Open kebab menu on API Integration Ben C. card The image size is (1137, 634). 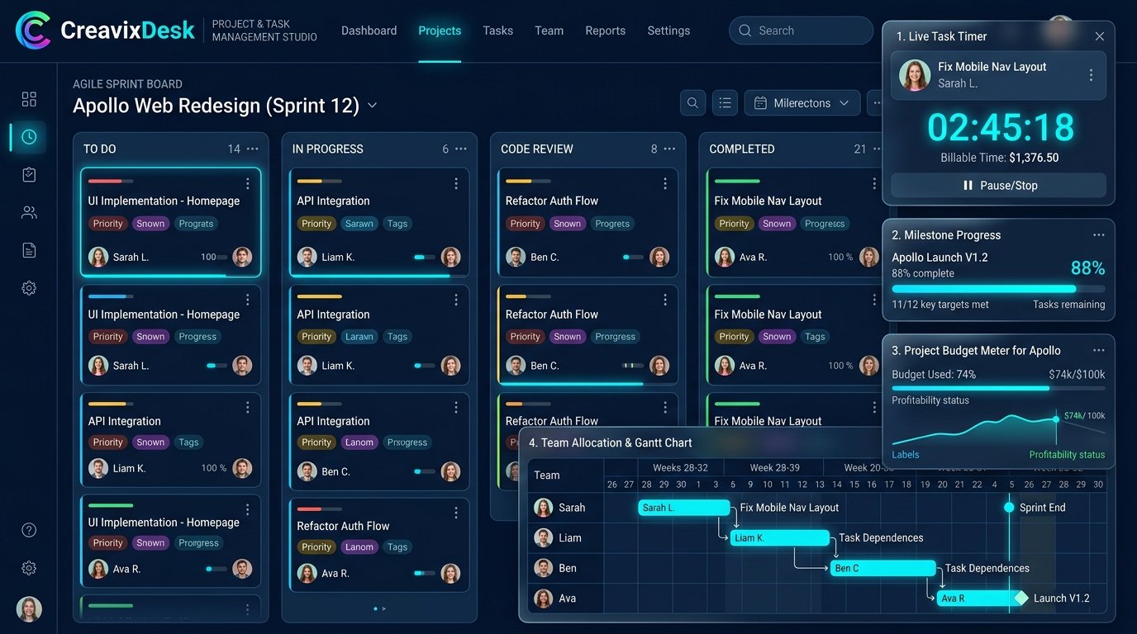pyautogui.click(x=456, y=408)
